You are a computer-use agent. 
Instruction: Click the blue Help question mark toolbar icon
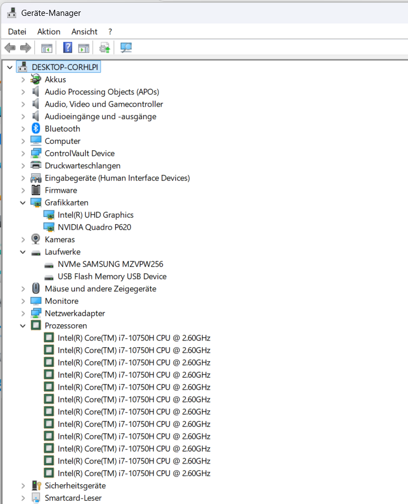[x=68, y=48]
